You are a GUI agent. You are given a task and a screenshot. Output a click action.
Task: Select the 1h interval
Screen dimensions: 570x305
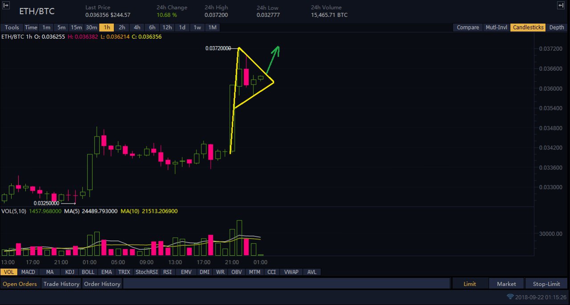click(x=107, y=27)
